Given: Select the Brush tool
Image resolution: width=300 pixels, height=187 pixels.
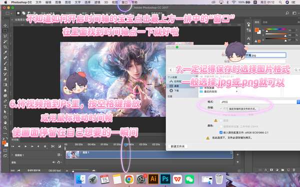Looking at the screenshot, I should 5,63.
